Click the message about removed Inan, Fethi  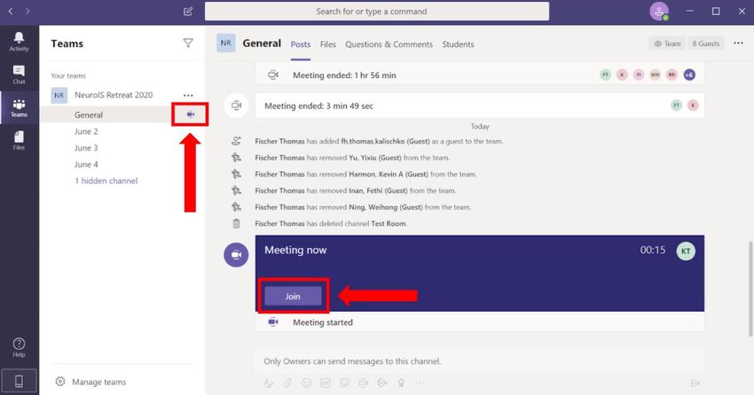[x=356, y=190]
